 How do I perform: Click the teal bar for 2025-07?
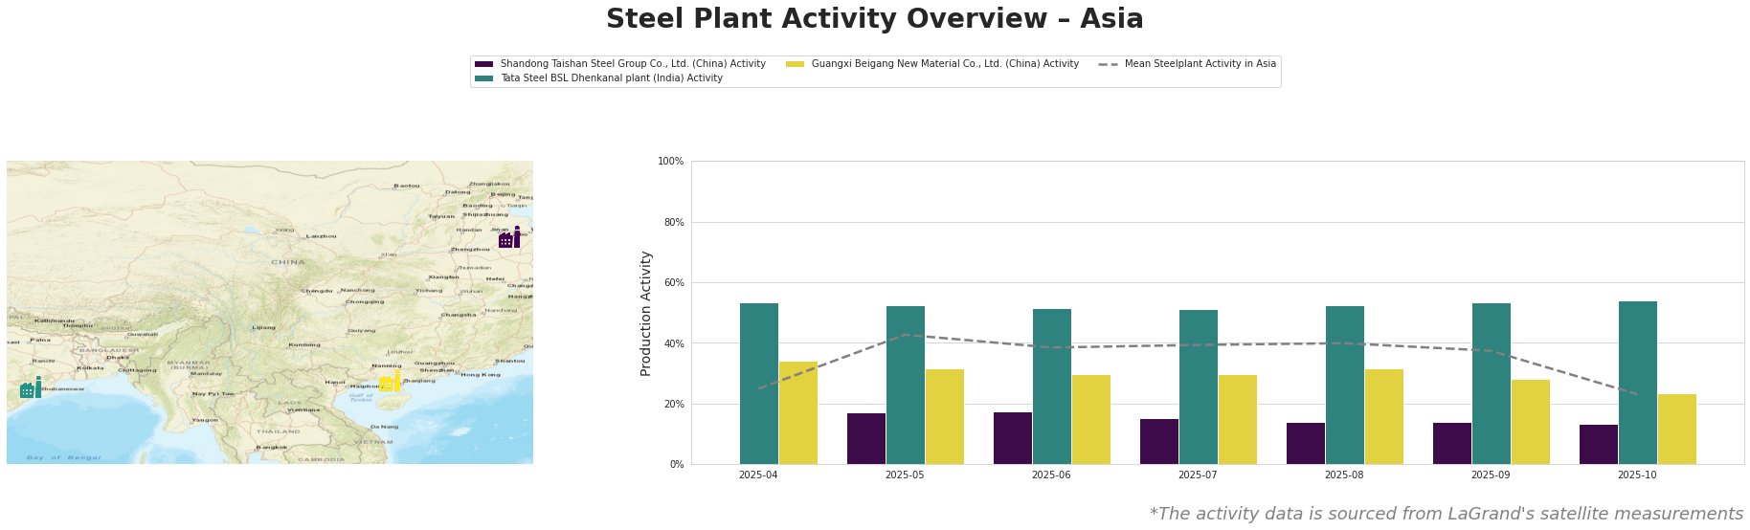[1199, 386]
